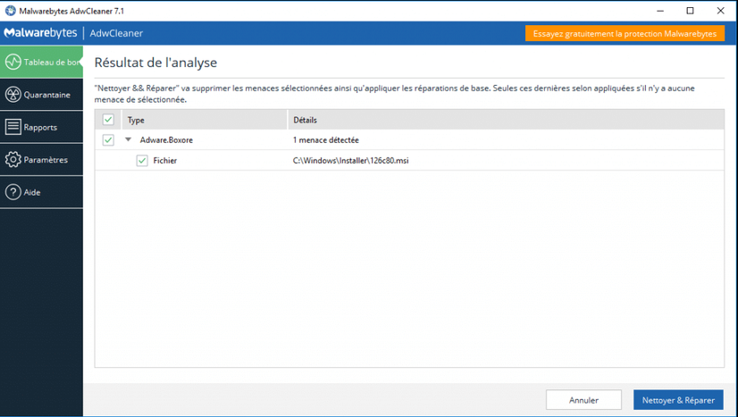Open the Quarantaine sidebar tab

46,95
